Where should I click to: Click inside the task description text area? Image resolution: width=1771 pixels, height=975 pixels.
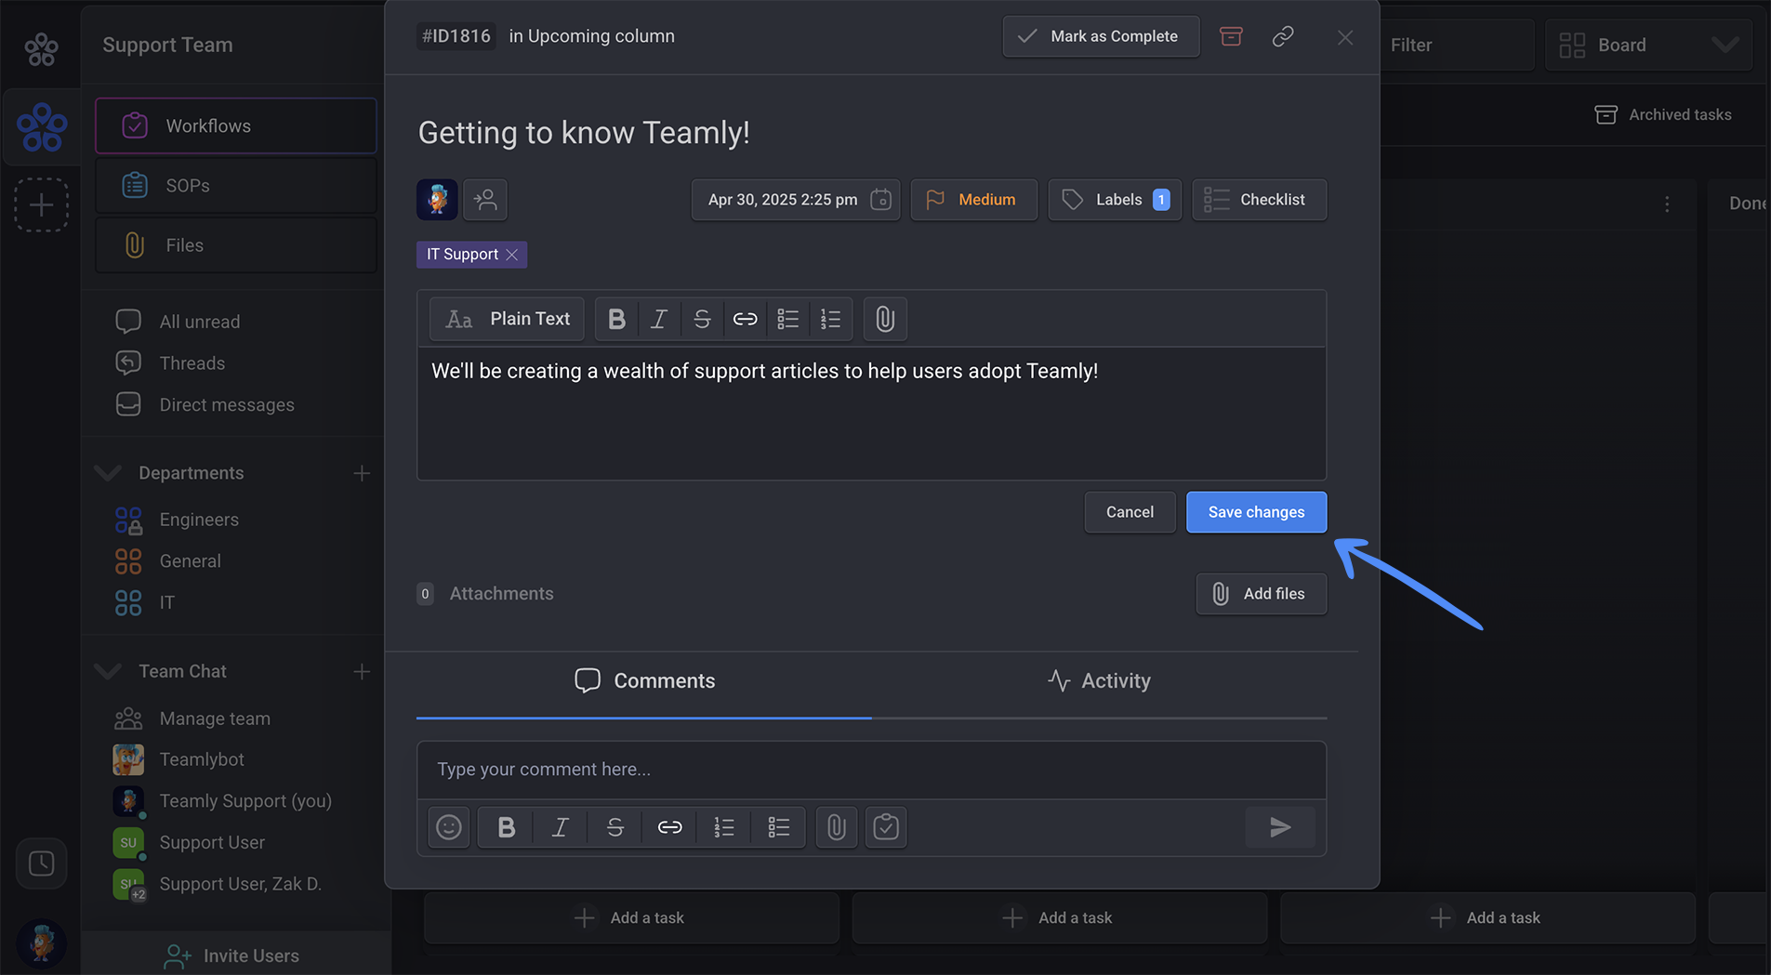(x=871, y=414)
